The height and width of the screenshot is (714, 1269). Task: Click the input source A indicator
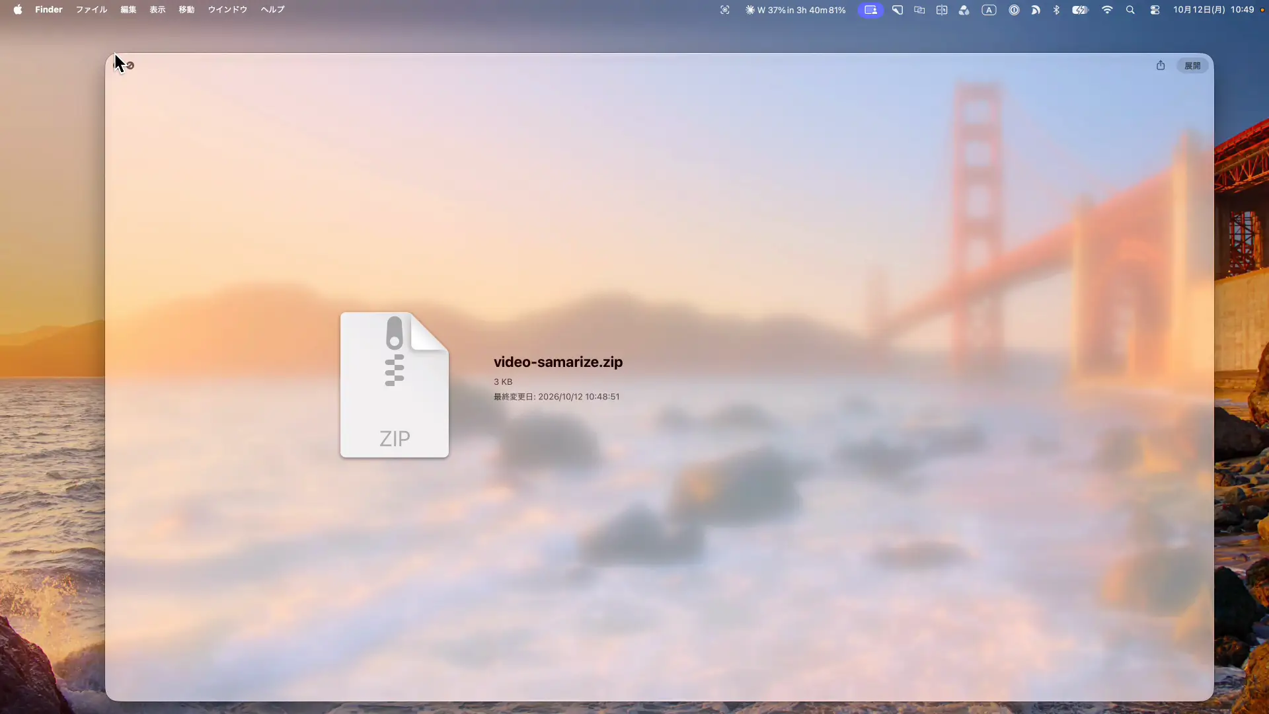tap(989, 10)
